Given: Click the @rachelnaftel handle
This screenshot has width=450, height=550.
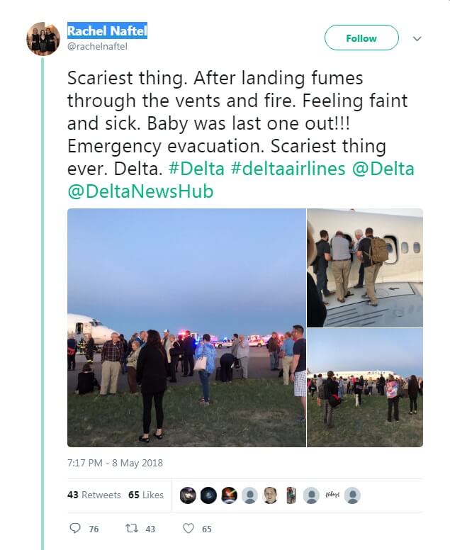Looking at the screenshot, I should tap(96, 45).
